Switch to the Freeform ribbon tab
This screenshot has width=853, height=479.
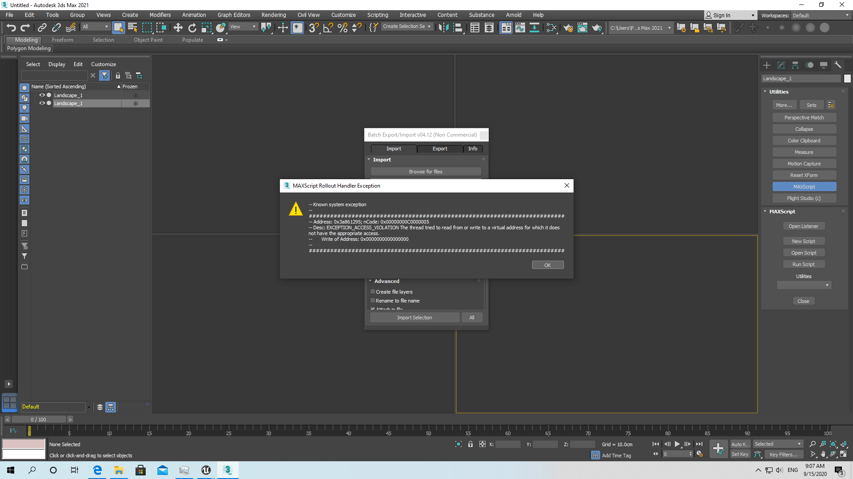pyautogui.click(x=62, y=40)
